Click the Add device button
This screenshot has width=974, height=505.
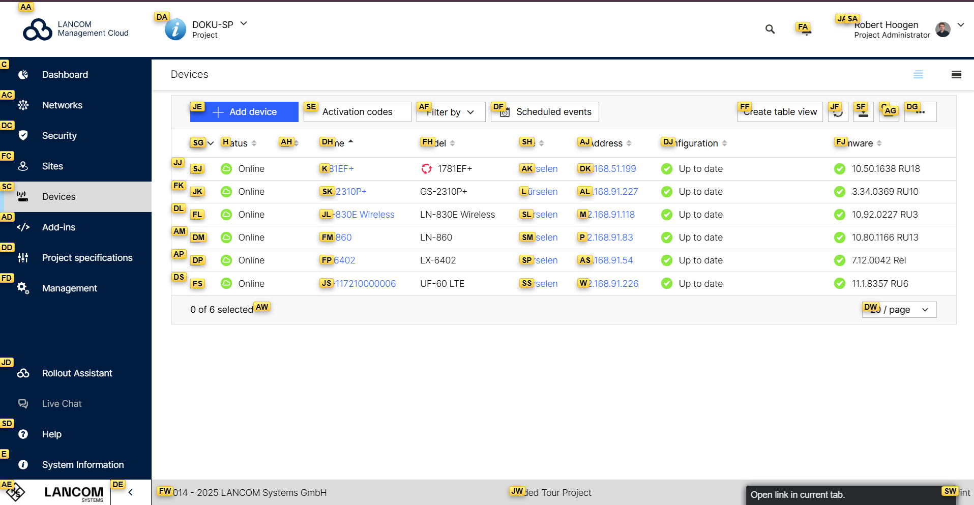pyautogui.click(x=244, y=112)
